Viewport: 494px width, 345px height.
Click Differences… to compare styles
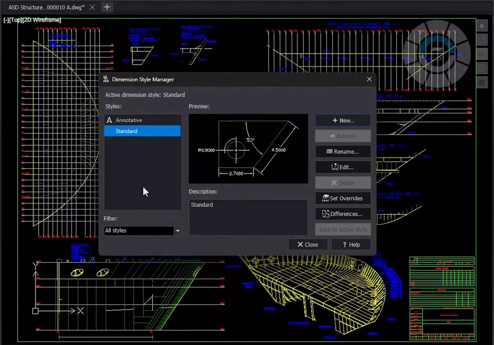tap(342, 214)
